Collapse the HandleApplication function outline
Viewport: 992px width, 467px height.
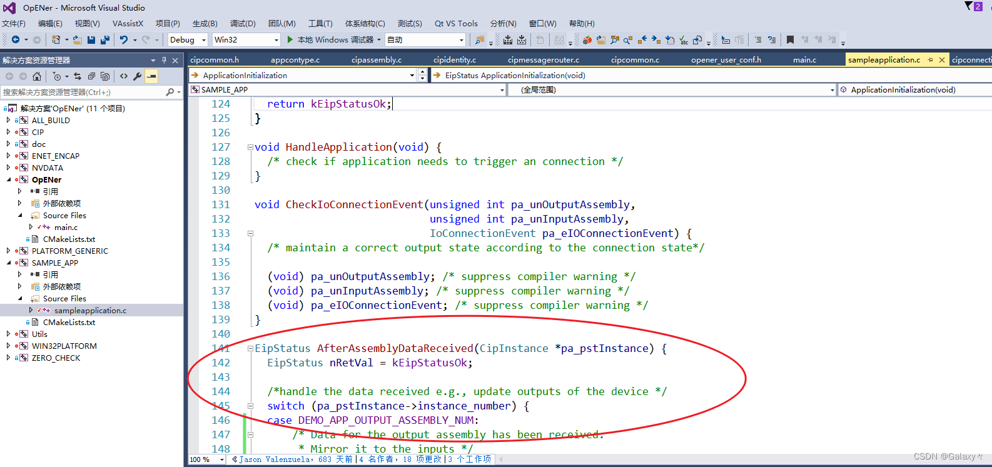[x=250, y=148]
